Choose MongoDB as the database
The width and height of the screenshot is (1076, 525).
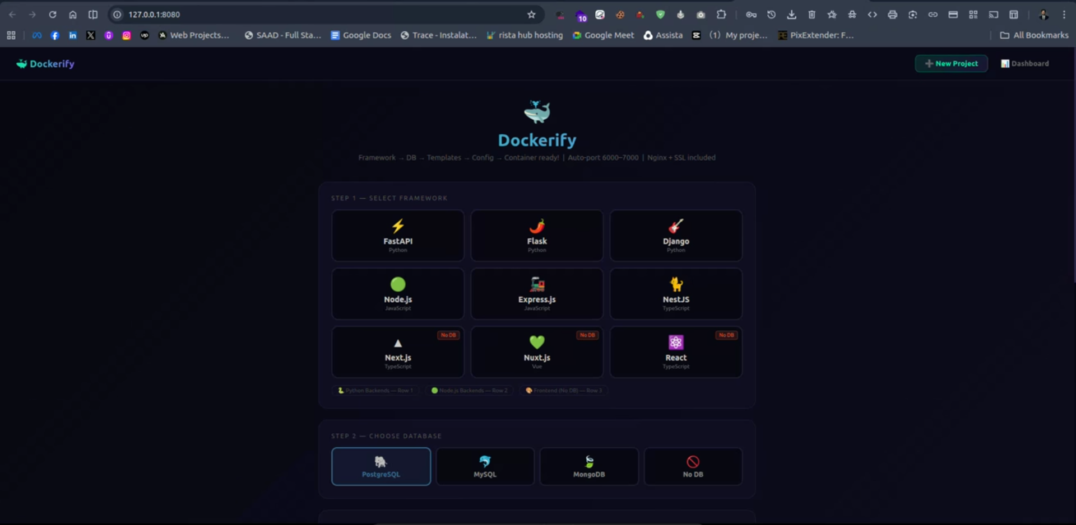pyautogui.click(x=588, y=466)
